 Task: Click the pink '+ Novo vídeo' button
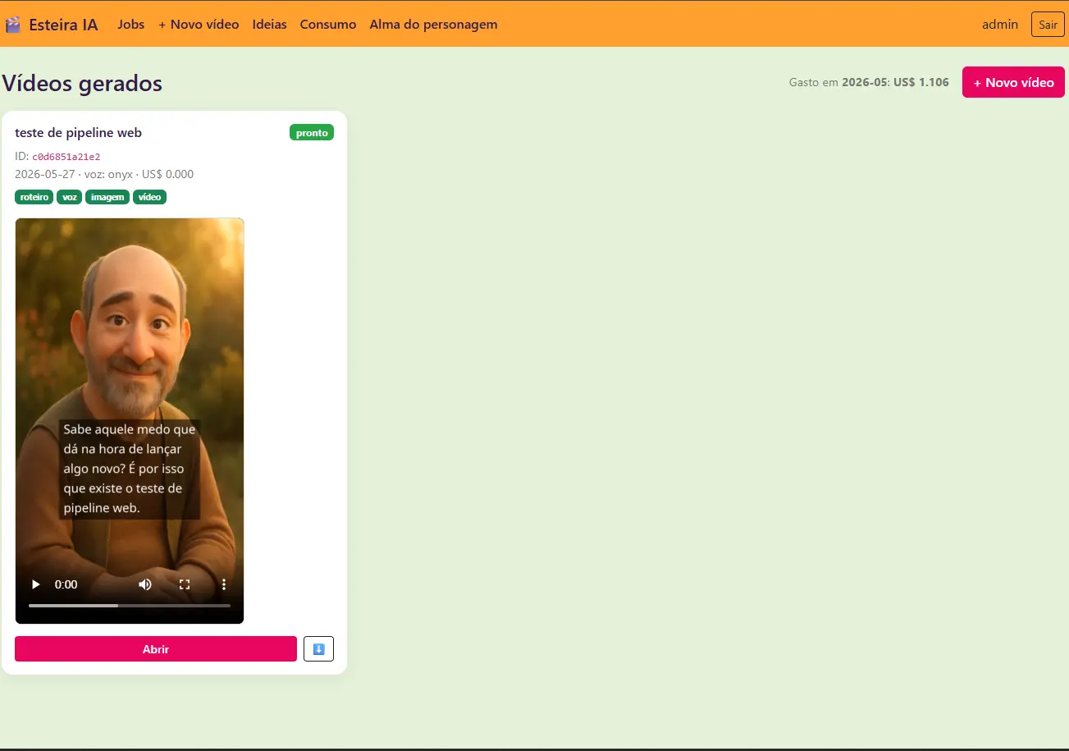click(x=1013, y=82)
